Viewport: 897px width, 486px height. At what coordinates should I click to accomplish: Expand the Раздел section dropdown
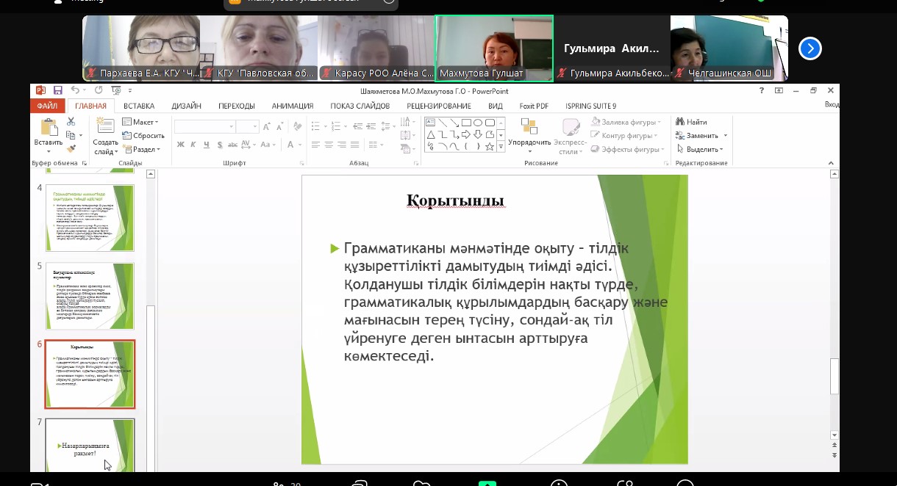(x=141, y=149)
